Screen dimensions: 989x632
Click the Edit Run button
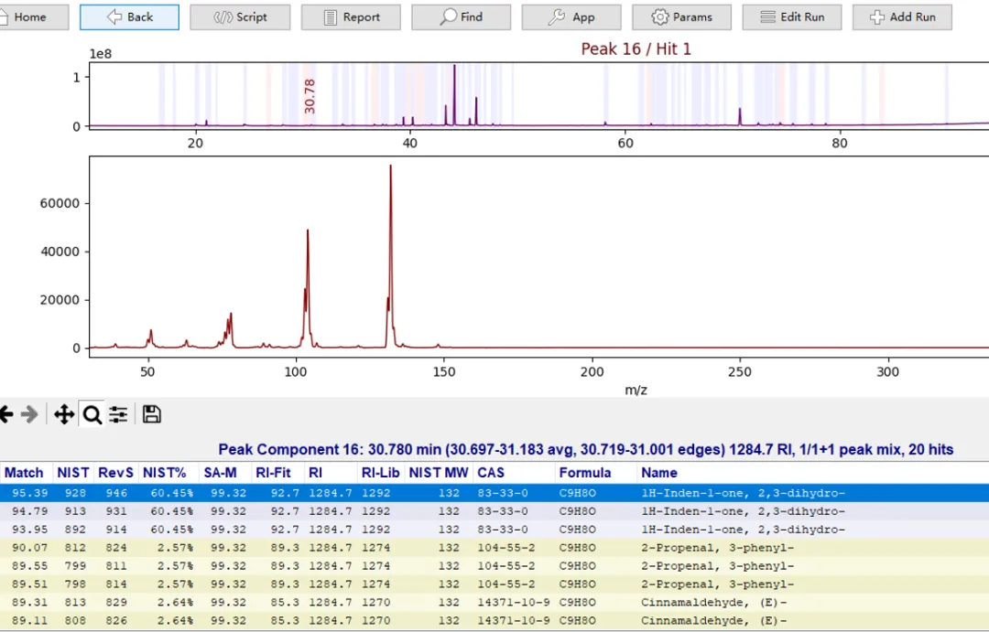(x=791, y=16)
